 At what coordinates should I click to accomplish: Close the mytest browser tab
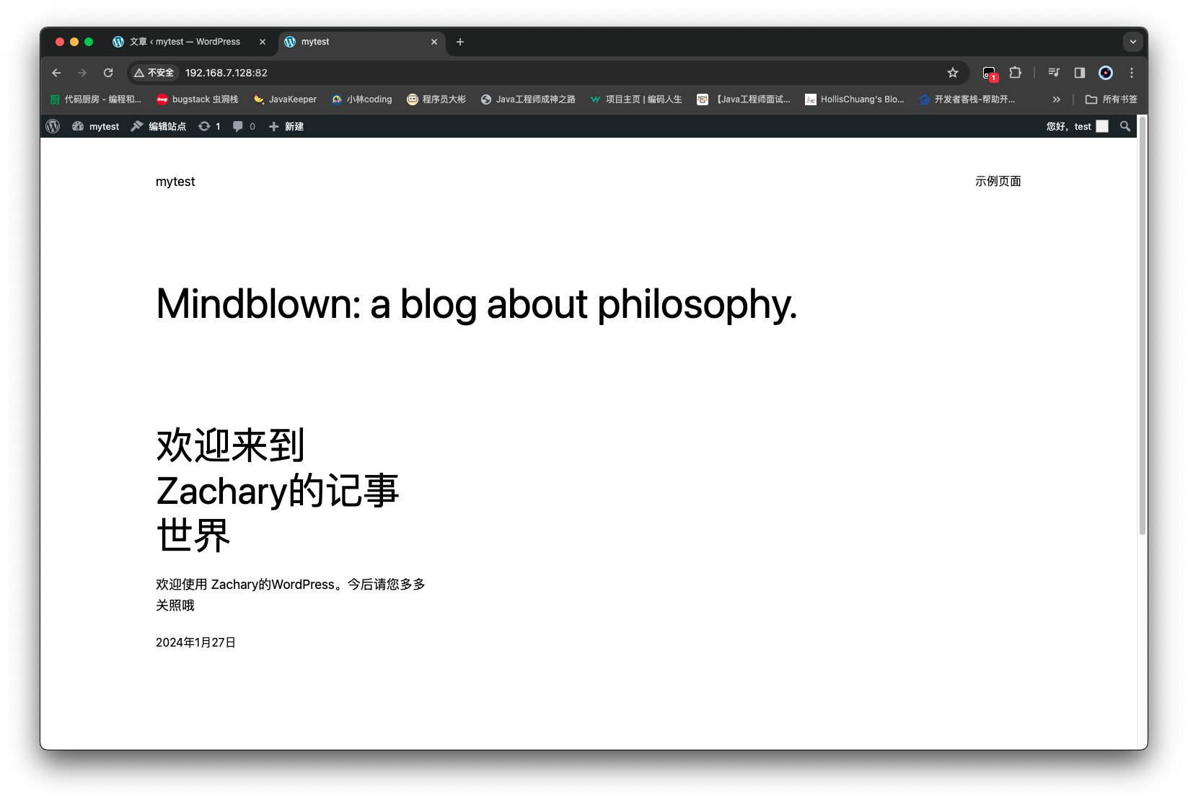point(434,42)
